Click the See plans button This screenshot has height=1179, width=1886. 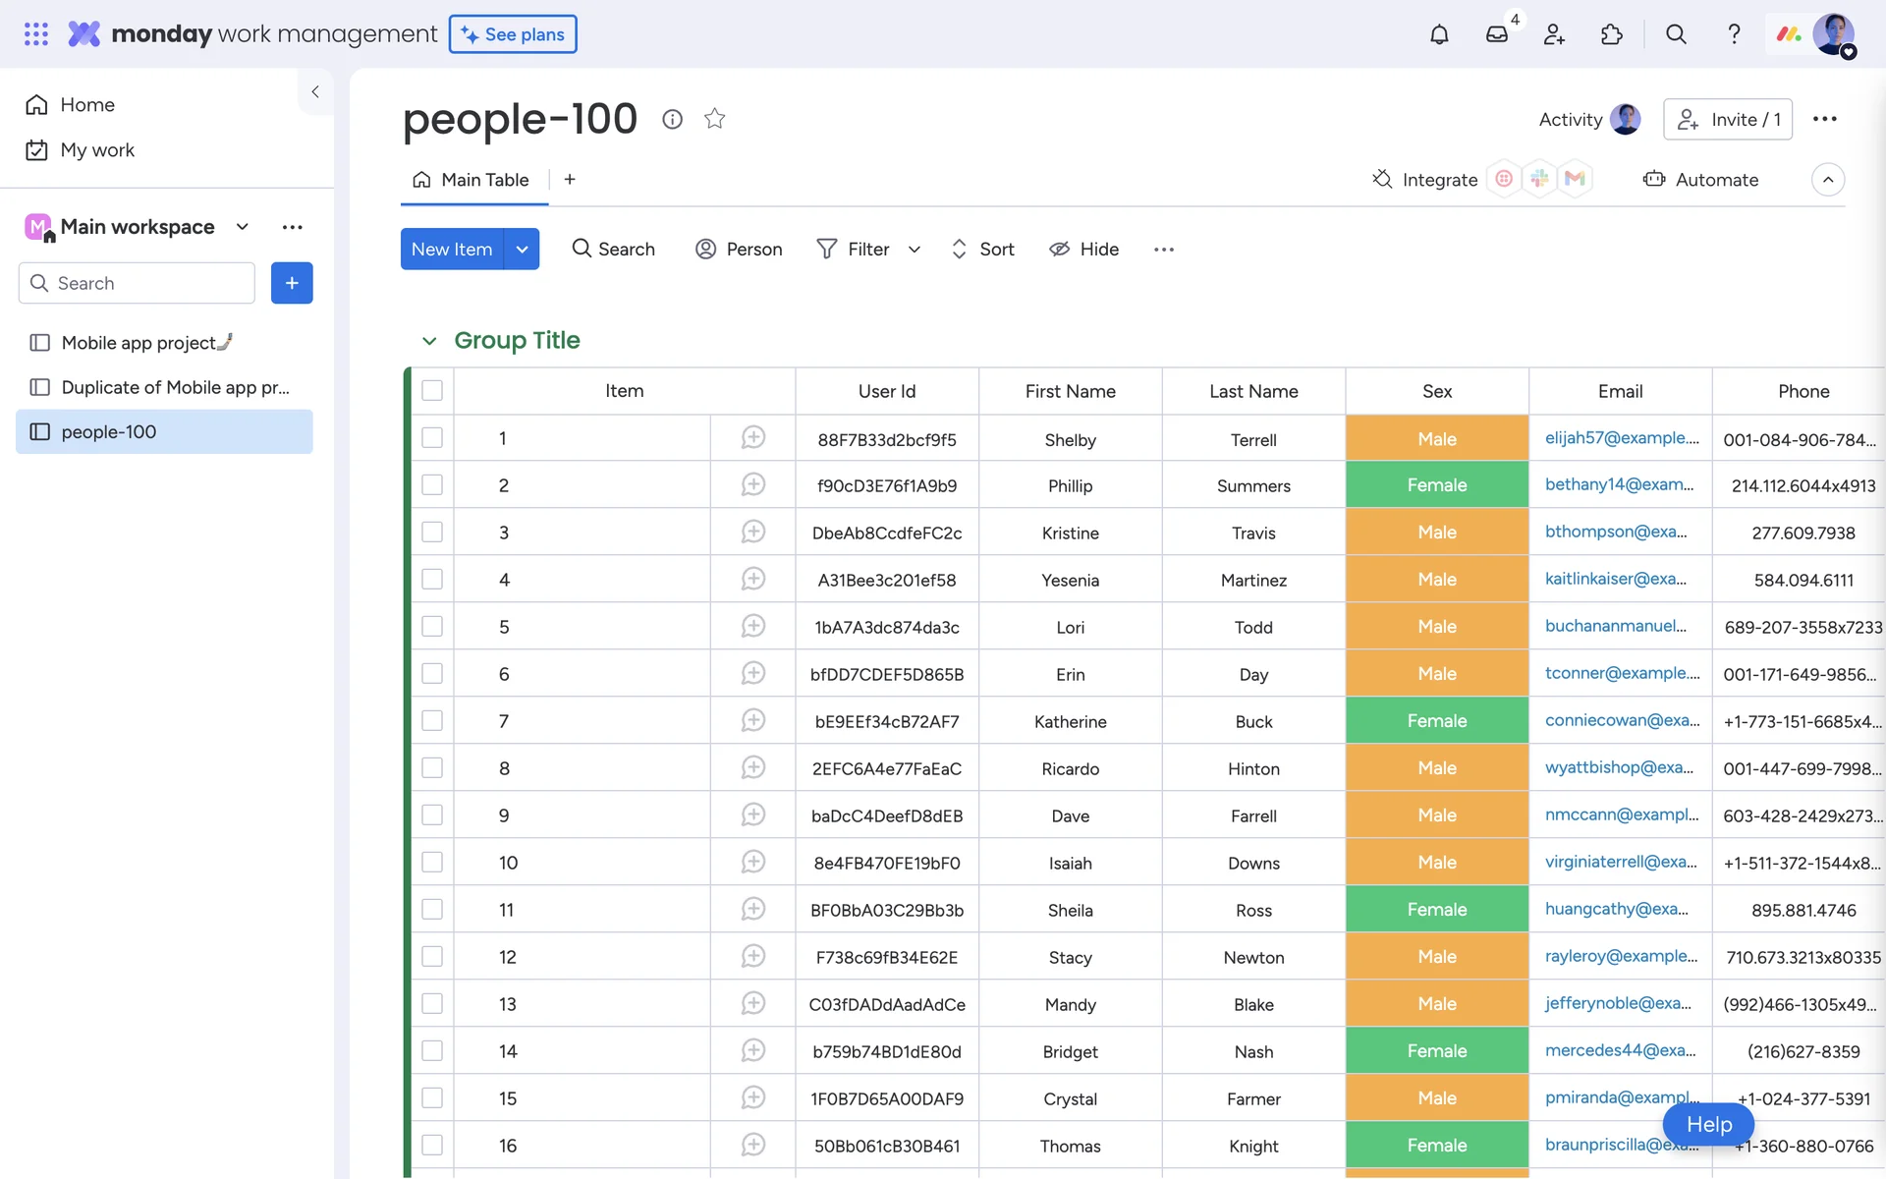tap(513, 34)
